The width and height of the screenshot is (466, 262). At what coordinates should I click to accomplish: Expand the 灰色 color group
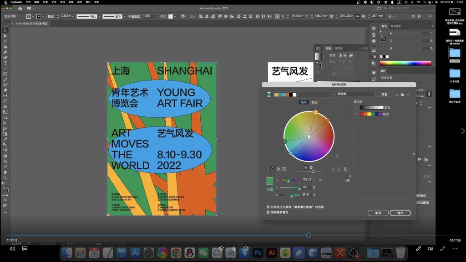tap(356, 107)
